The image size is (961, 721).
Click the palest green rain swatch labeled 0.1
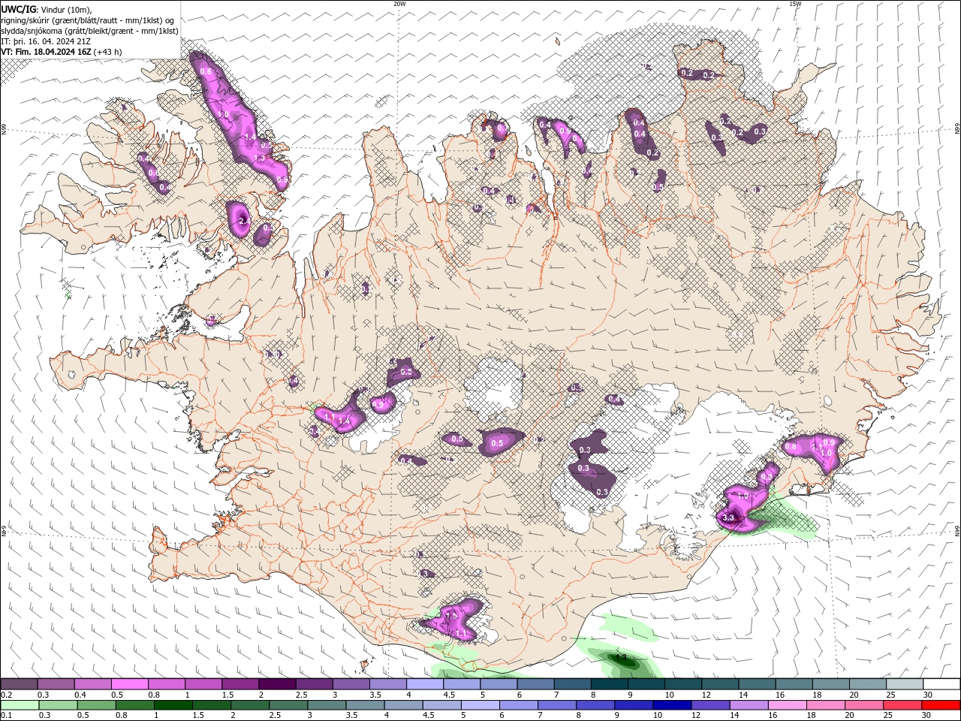pyautogui.click(x=20, y=705)
